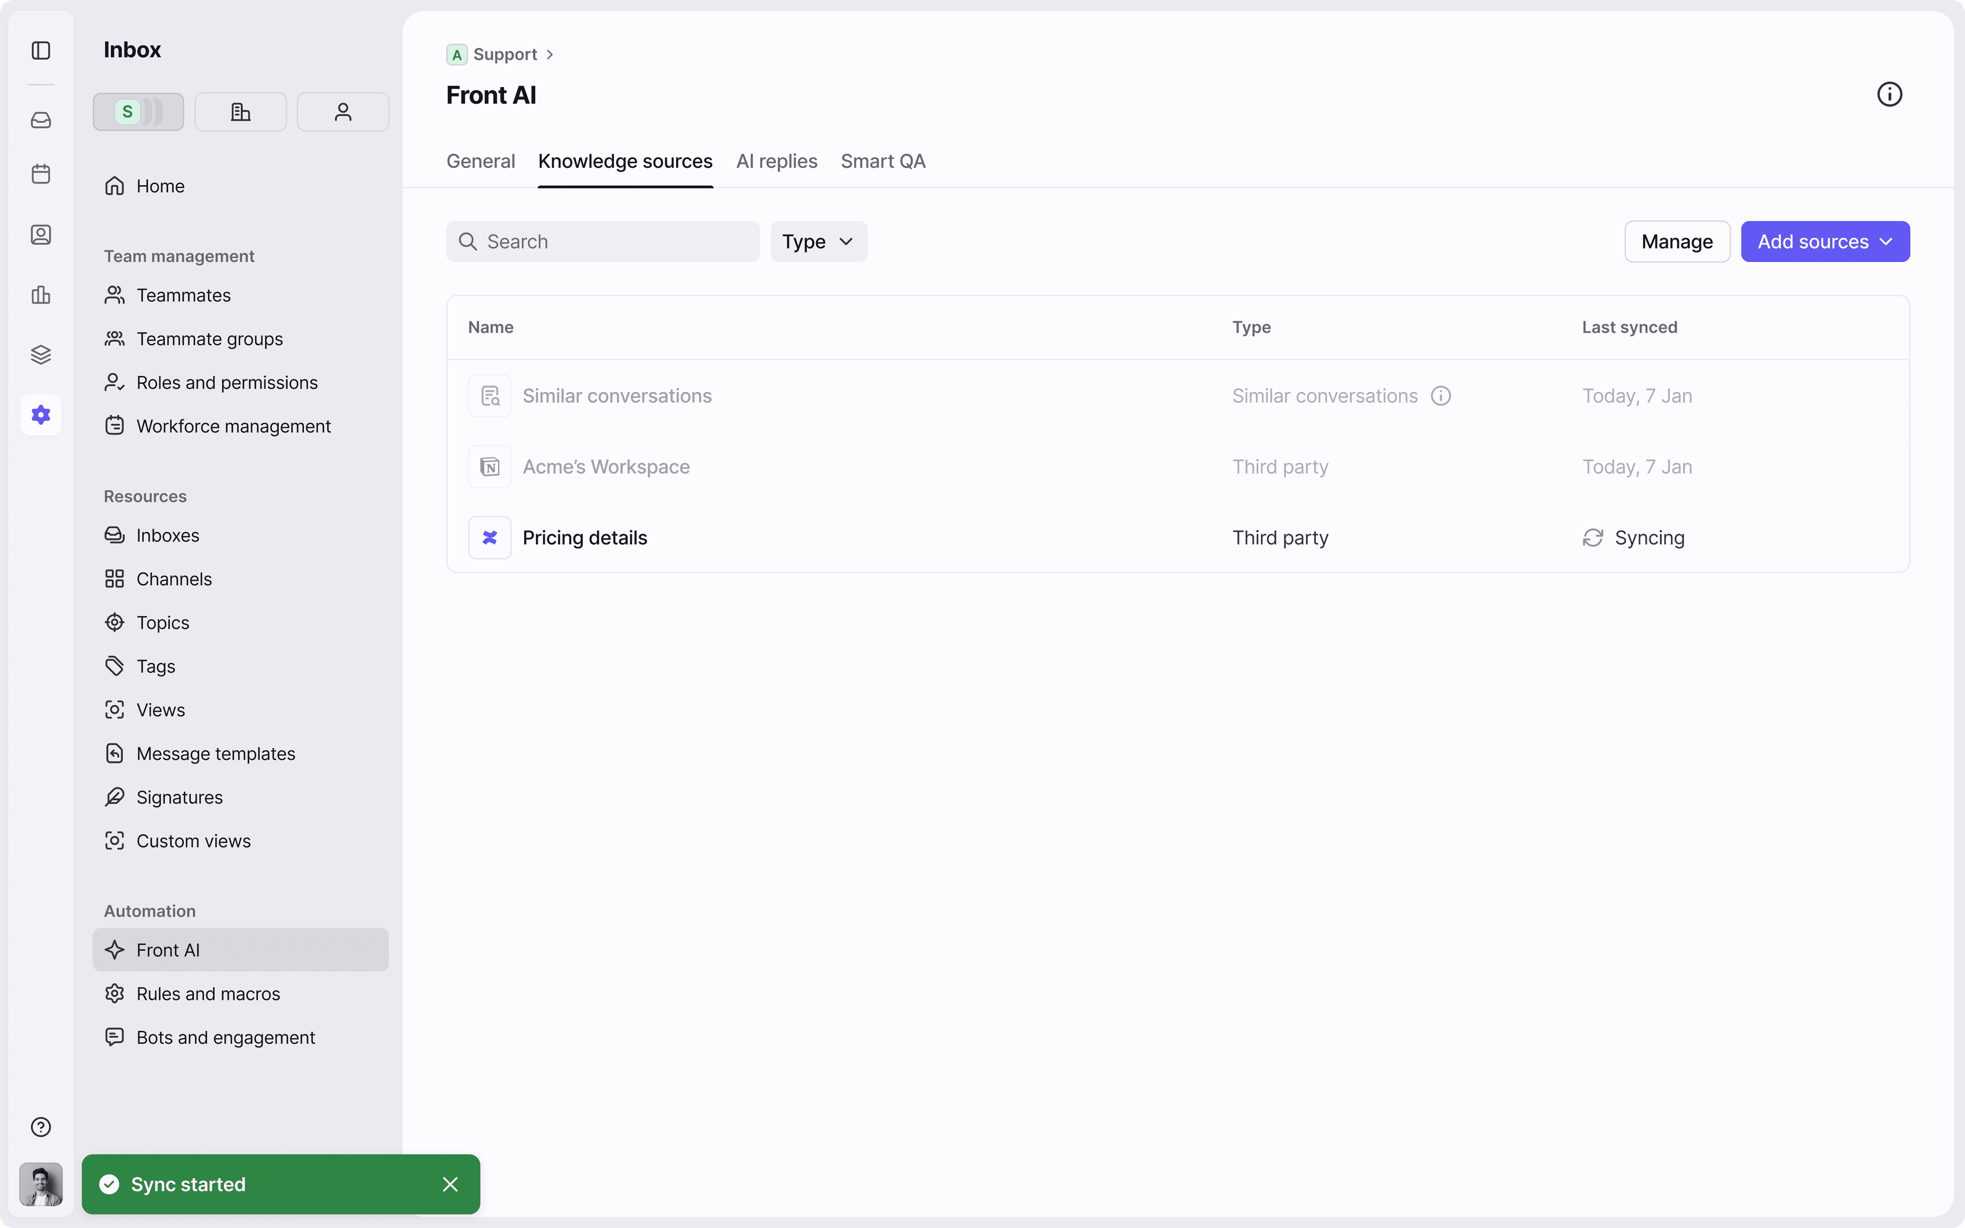Click the info icon near the Front AI title
Image resolution: width=1965 pixels, height=1228 pixels.
(1889, 94)
